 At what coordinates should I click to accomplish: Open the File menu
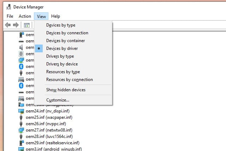pyautogui.click(x=10, y=16)
